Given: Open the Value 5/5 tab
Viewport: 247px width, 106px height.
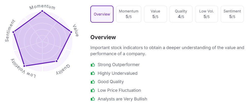Looking at the screenshot, I should click(x=155, y=14).
